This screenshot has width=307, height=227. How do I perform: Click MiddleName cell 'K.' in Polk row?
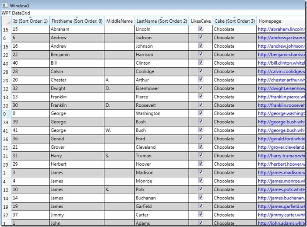tap(120, 189)
